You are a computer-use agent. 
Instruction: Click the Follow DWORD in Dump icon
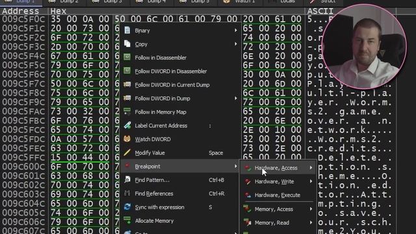point(127,98)
